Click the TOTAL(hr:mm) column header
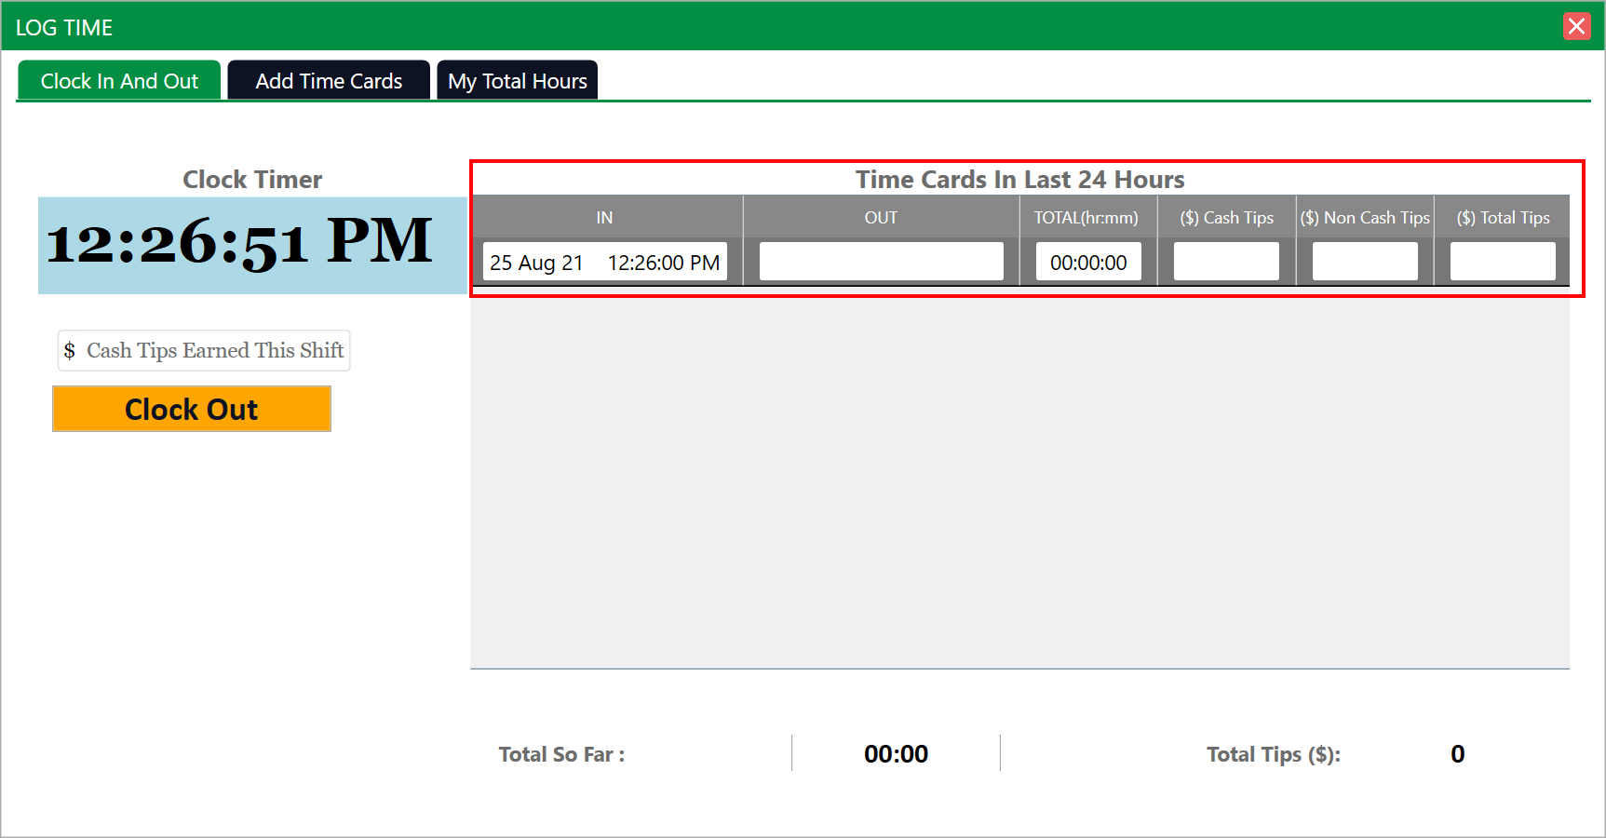This screenshot has height=838, width=1606. coord(1086,218)
